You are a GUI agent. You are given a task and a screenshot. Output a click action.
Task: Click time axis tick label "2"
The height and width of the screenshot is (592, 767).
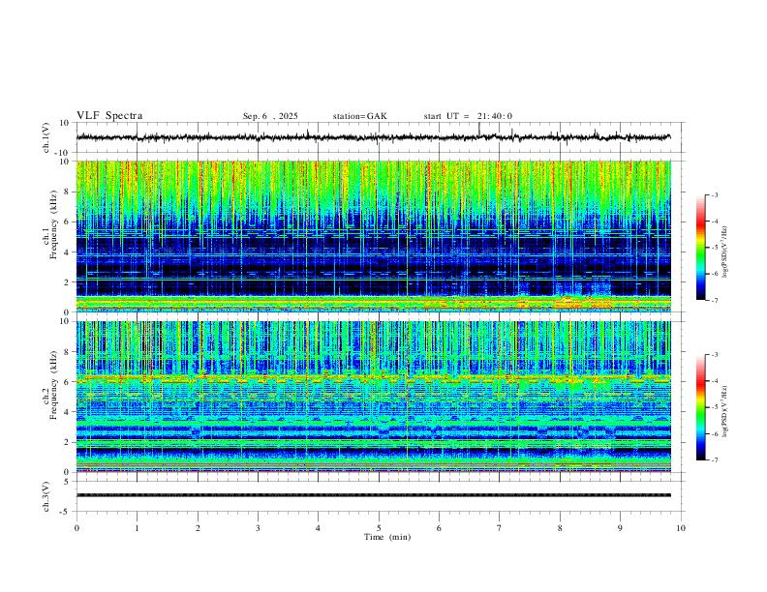198,528
